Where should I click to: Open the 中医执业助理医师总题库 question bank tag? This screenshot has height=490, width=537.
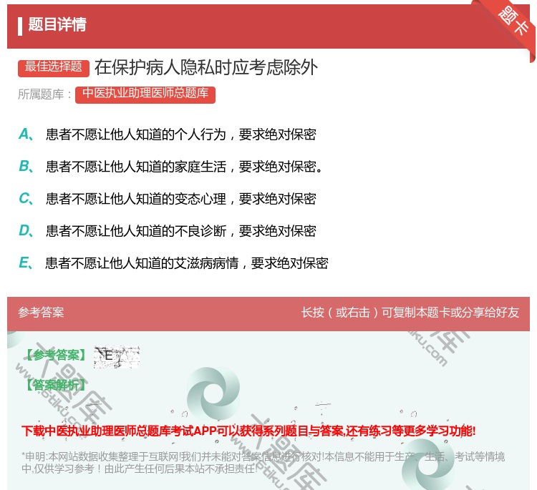point(145,94)
